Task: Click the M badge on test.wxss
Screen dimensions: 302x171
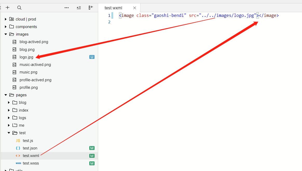Action: (92, 163)
